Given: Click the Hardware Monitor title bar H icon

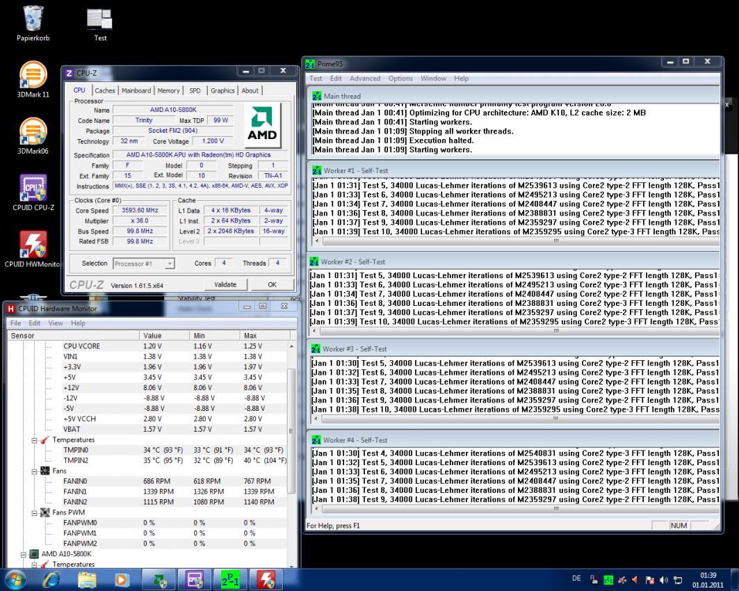Looking at the screenshot, I should [x=11, y=309].
